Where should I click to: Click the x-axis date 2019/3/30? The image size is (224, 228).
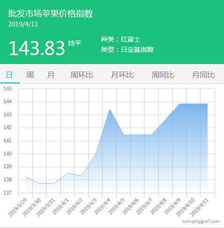(x=32, y=207)
